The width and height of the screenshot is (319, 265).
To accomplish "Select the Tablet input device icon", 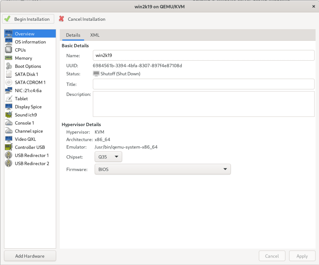I will (x=9, y=99).
